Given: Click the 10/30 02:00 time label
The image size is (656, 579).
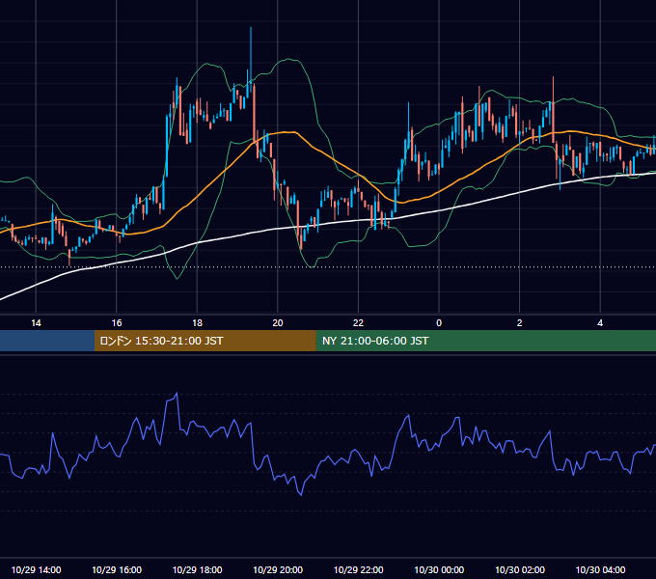Looking at the screenshot, I should (x=520, y=569).
